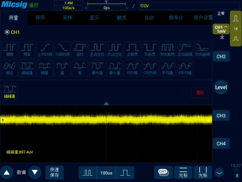Choose the 正占空比 positive duty measurement
Viewport: 242px width, 182px height.
(97, 50)
